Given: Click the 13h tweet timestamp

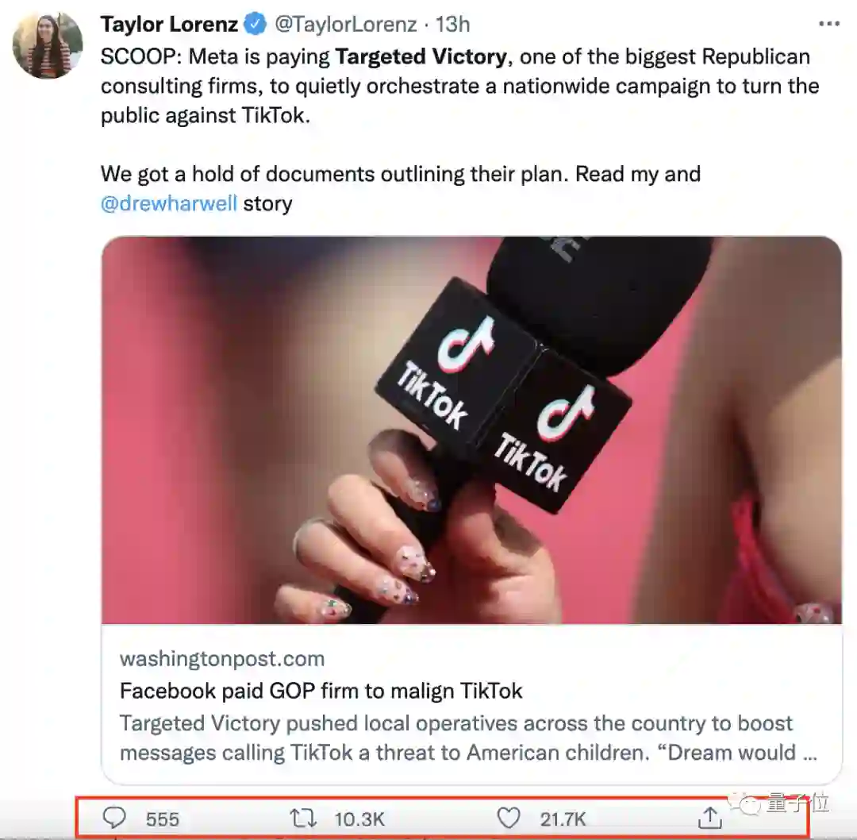Looking at the screenshot, I should coord(452,25).
